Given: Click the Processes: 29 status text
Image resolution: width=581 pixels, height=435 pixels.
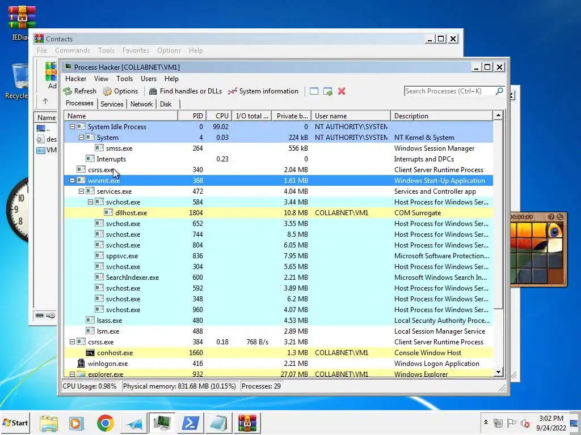Looking at the screenshot, I should coord(261,386).
